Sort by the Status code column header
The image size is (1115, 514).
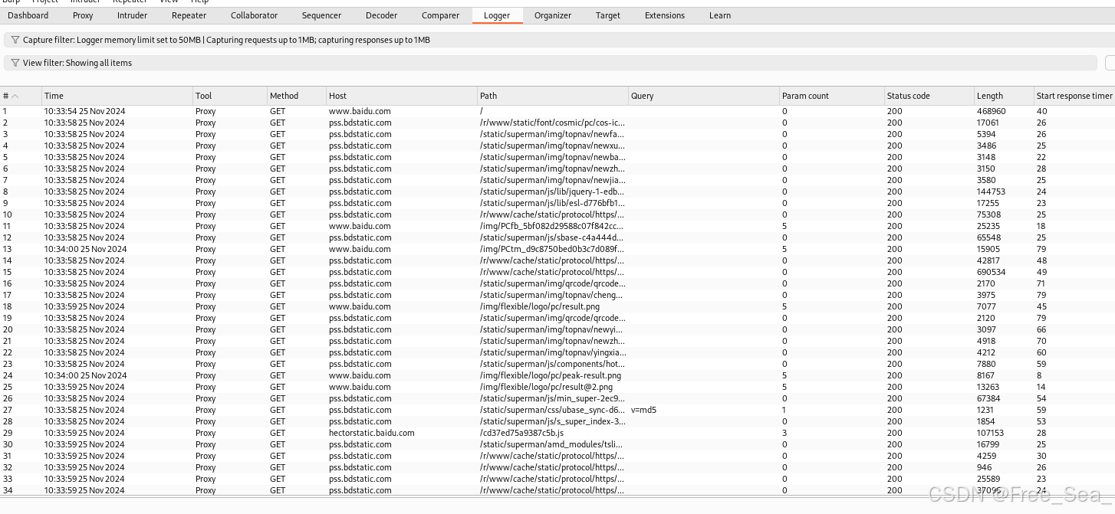click(x=929, y=96)
